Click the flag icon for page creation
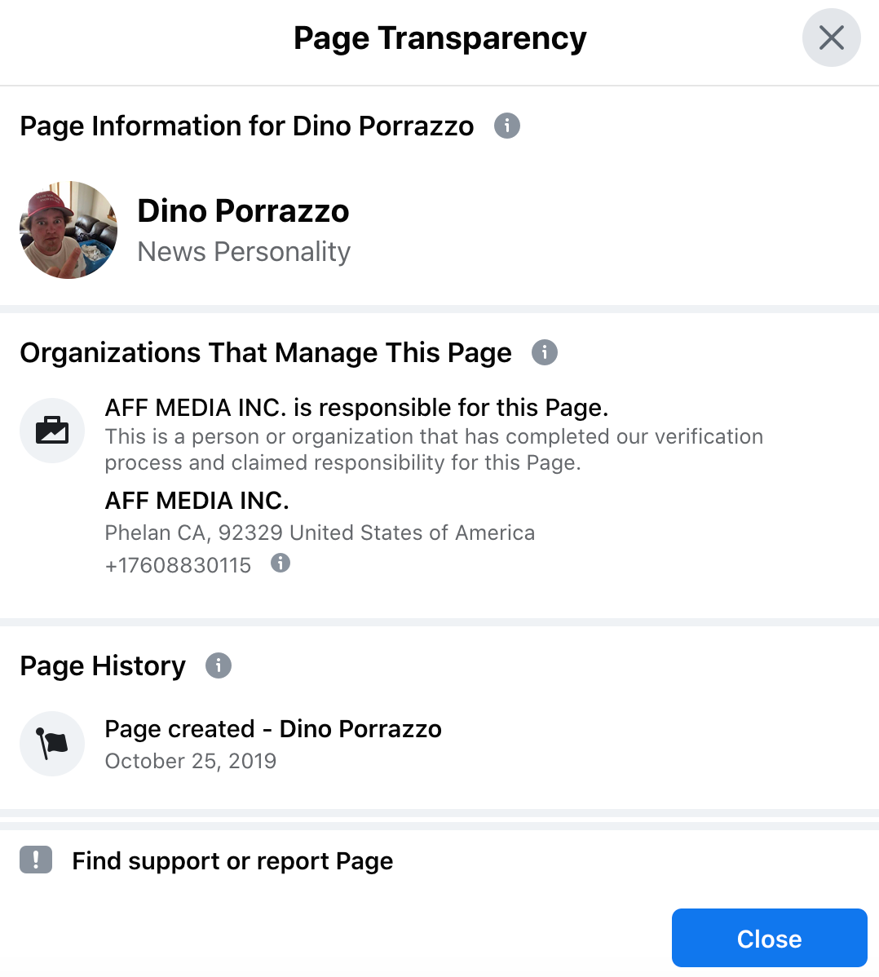879x977 pixels. tap(52, 744)
